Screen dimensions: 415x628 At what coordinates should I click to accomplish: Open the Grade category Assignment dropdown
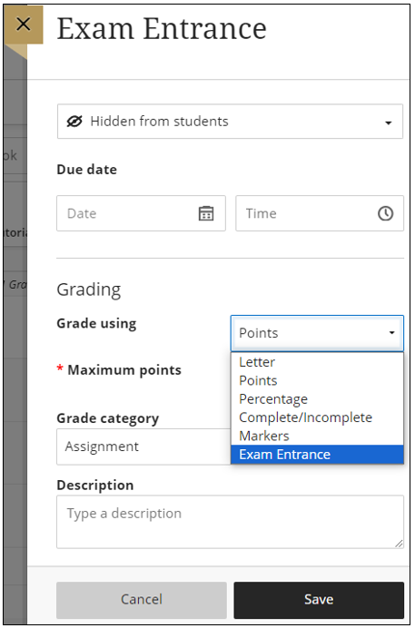(x=143, y=446)
